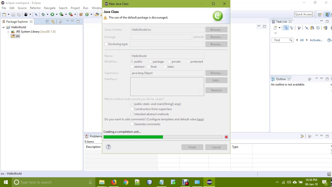332x187 pixels.
Task: Click the Eclipse icon in Windows taskbar
Action: click(209, 182)
